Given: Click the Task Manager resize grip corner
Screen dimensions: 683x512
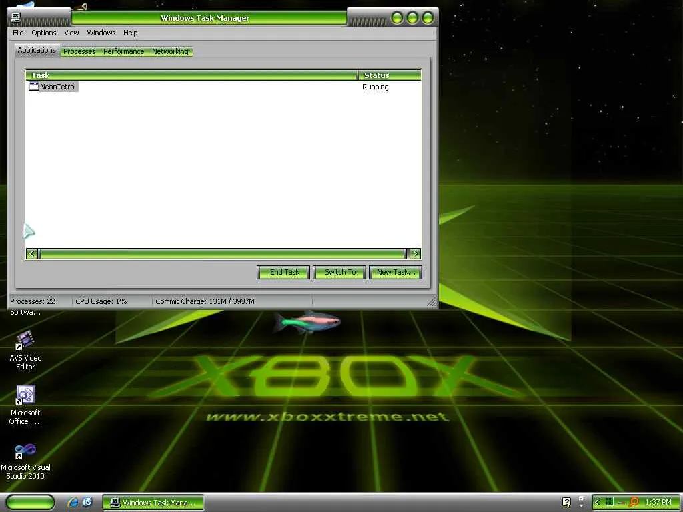Looking at the screenshot, I should pyautogui.click(x=432, y=302).
